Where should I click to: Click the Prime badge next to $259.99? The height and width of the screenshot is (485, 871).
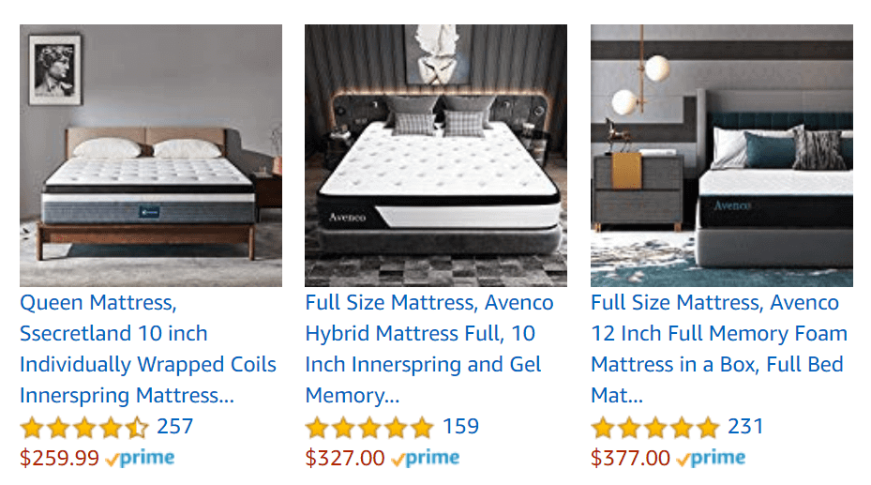tap(140, 459)
